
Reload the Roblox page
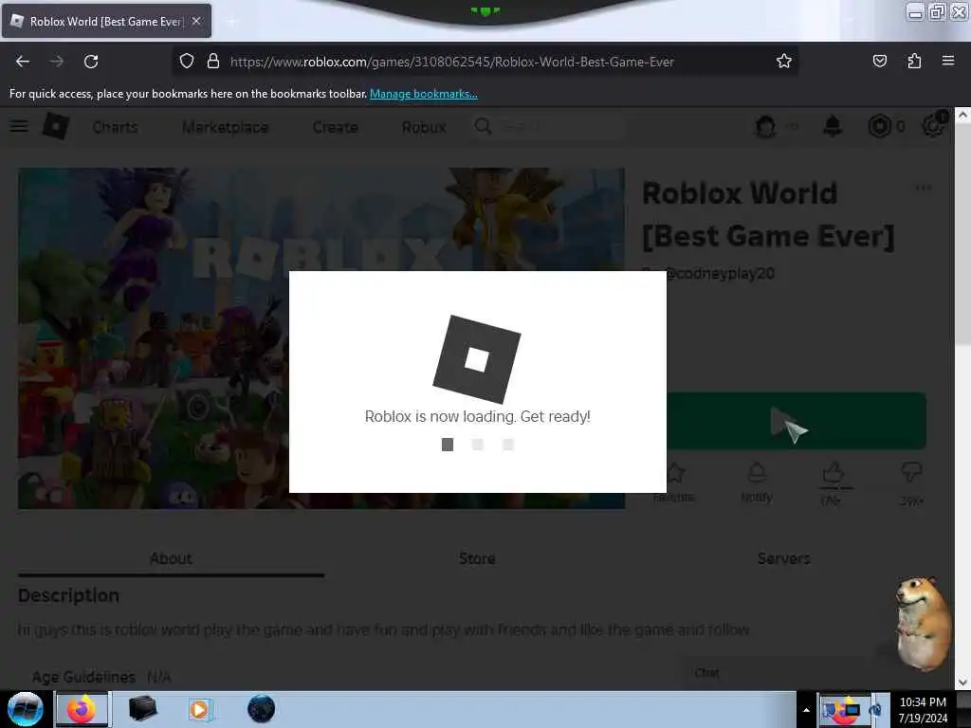[91, 62]
